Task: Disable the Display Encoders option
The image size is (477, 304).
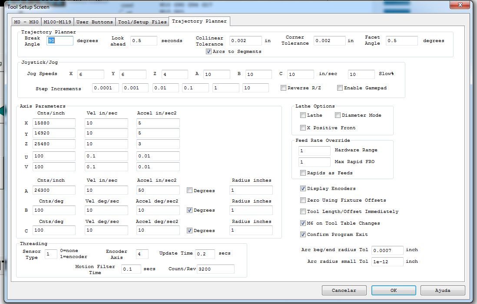Action: click(303, 189)
